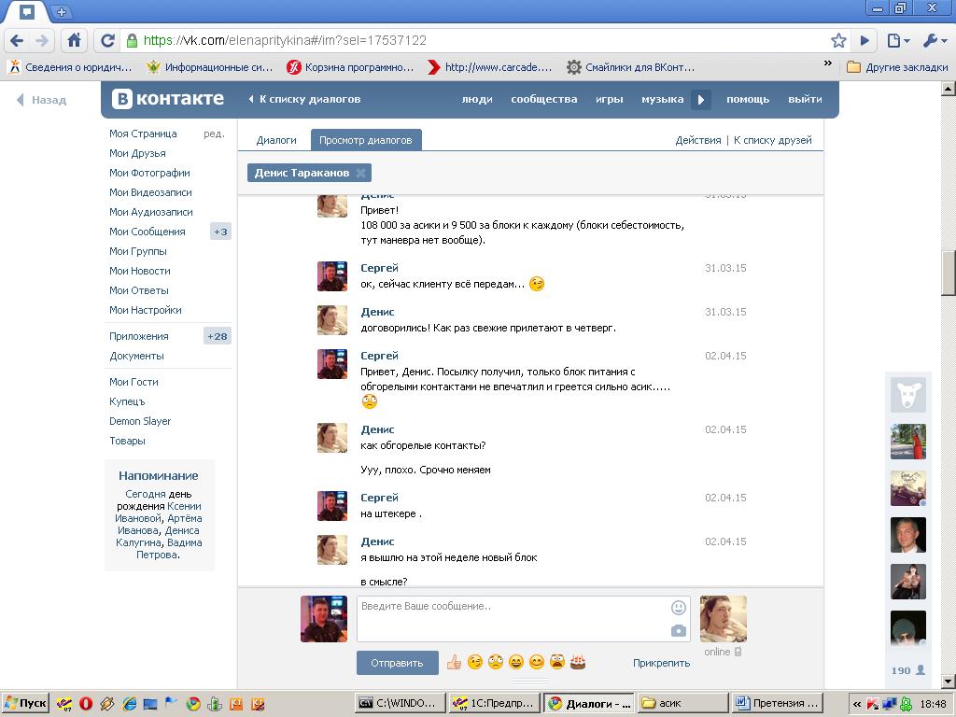Attach a photo with the camera icon
Screen dimensions: 956x717
678,631
